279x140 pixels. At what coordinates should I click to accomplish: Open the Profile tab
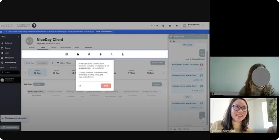pos(31,47)
